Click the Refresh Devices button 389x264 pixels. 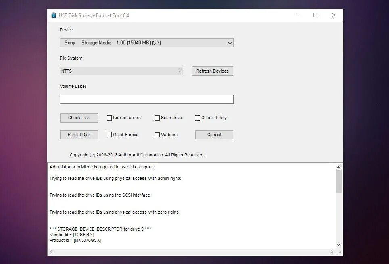[x=212, y=71]
